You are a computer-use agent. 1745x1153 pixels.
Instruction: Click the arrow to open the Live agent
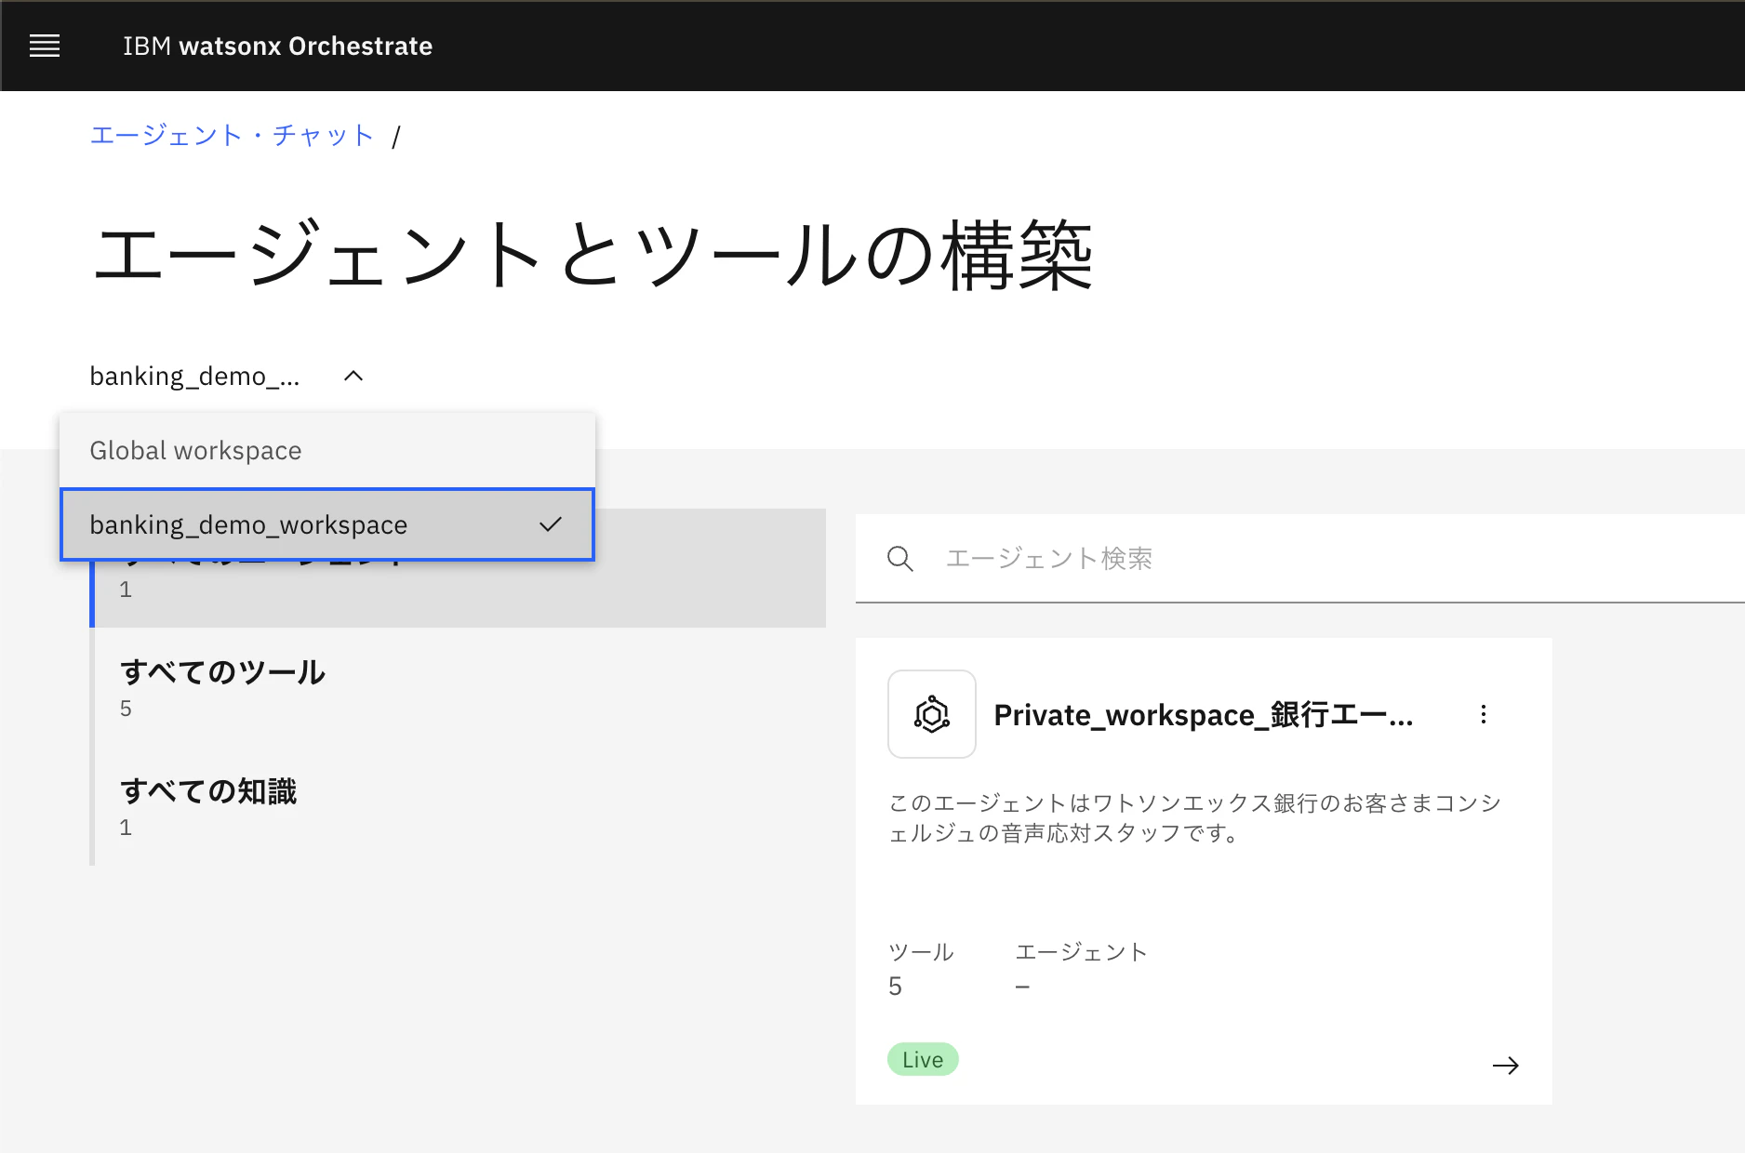click(x=1506, y=1066)
